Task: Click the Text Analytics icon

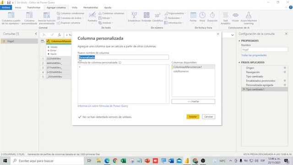Action: tap(226, 15)
